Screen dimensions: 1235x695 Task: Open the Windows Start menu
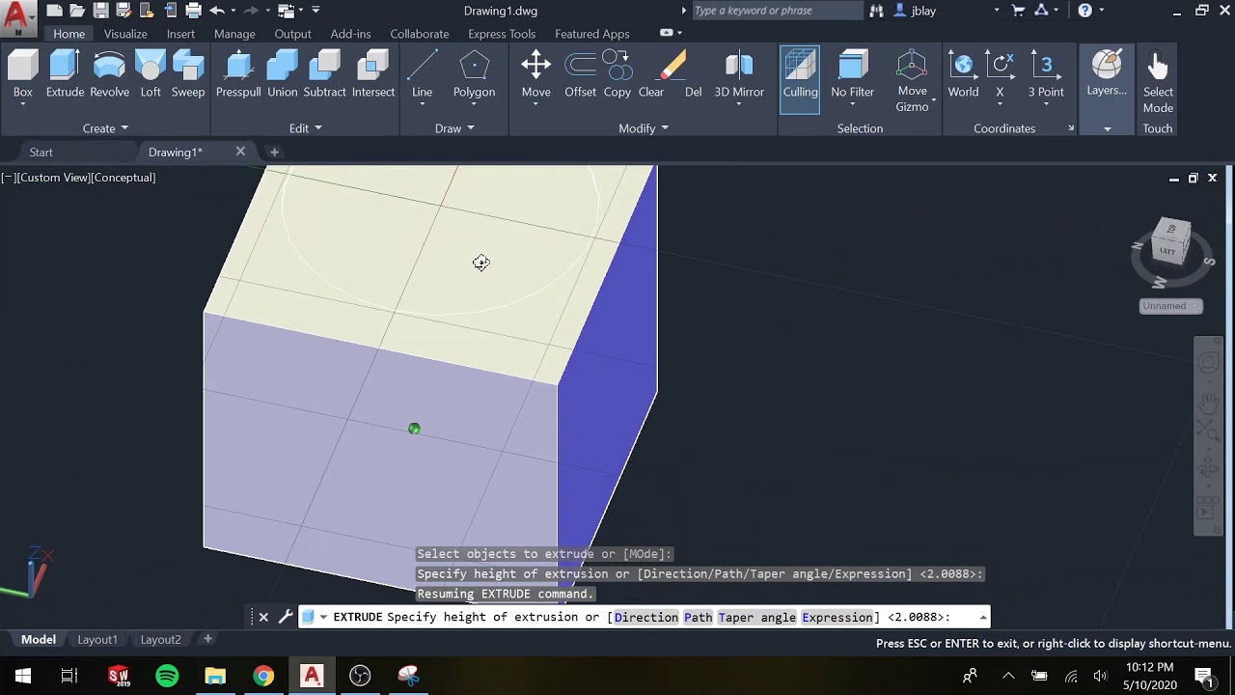tap(22, 676)
